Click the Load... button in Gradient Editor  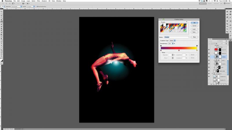pyautogui.click(x=194, y=29)
